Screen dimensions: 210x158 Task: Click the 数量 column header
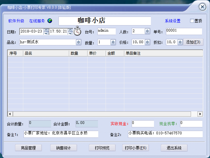coord(78,53)
